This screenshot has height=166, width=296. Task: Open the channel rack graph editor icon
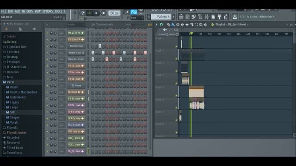[x=150, y=24]
